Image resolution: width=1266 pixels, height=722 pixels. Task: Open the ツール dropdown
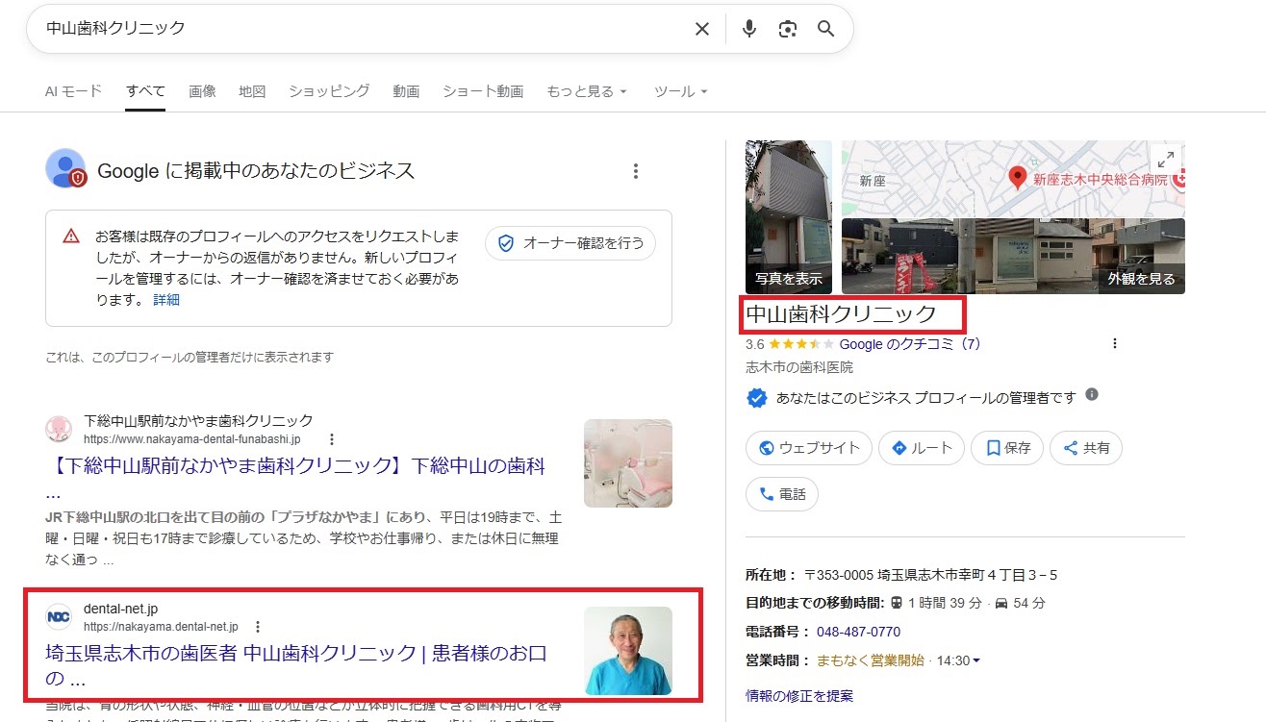[680, 91]
